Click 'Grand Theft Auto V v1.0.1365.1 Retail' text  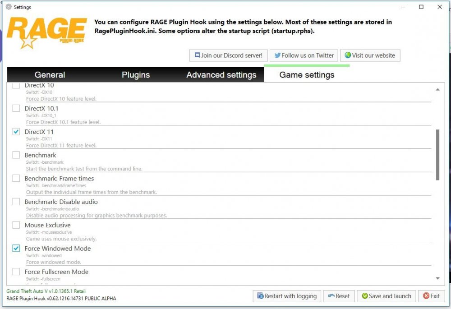[x=46, y=291]
